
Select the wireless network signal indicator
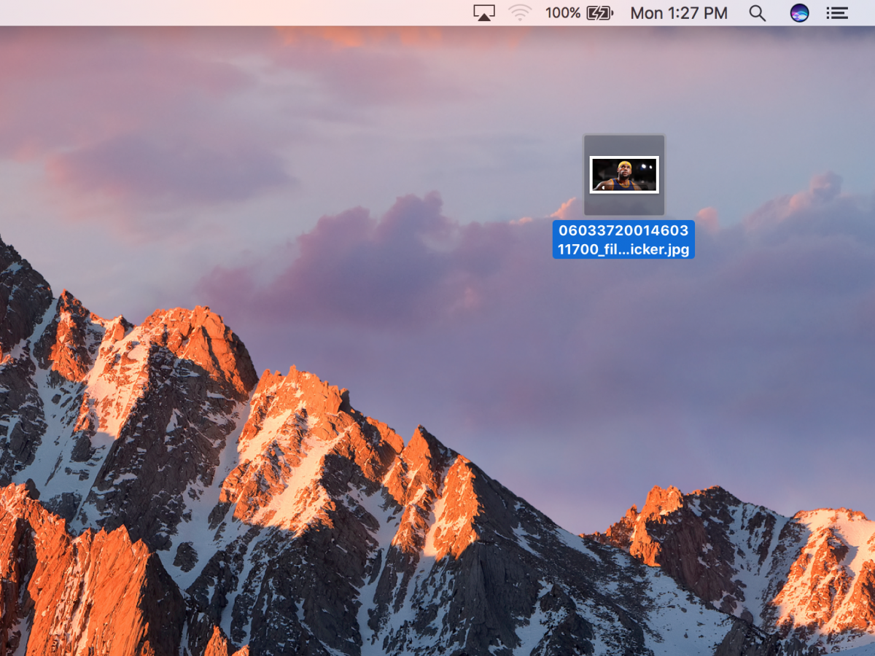click(520, 12)
